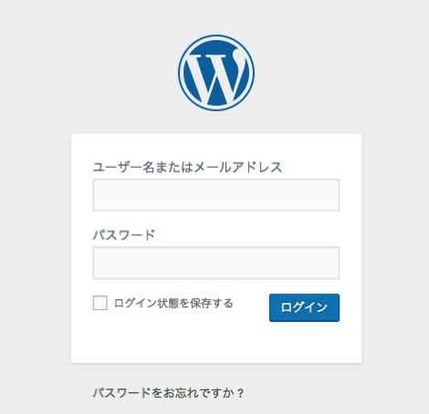The image size is (429, 414).
Task: Focus the パスワード input field
Action: pyautogui.click(x=216, y=263)
